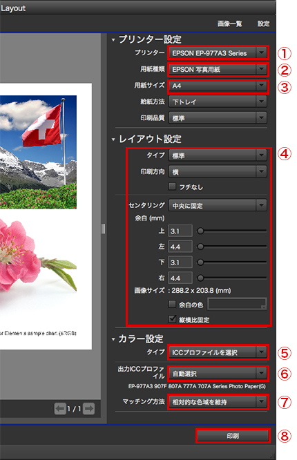Viewport: 297px width, 460px height.
Task: Collapse the レイアウト設定 section
Action: [x=113, y=140]
